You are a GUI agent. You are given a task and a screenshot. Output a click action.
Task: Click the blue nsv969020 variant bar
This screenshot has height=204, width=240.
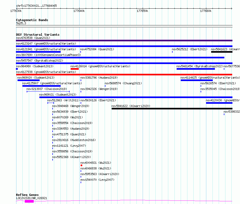[29, 80]
